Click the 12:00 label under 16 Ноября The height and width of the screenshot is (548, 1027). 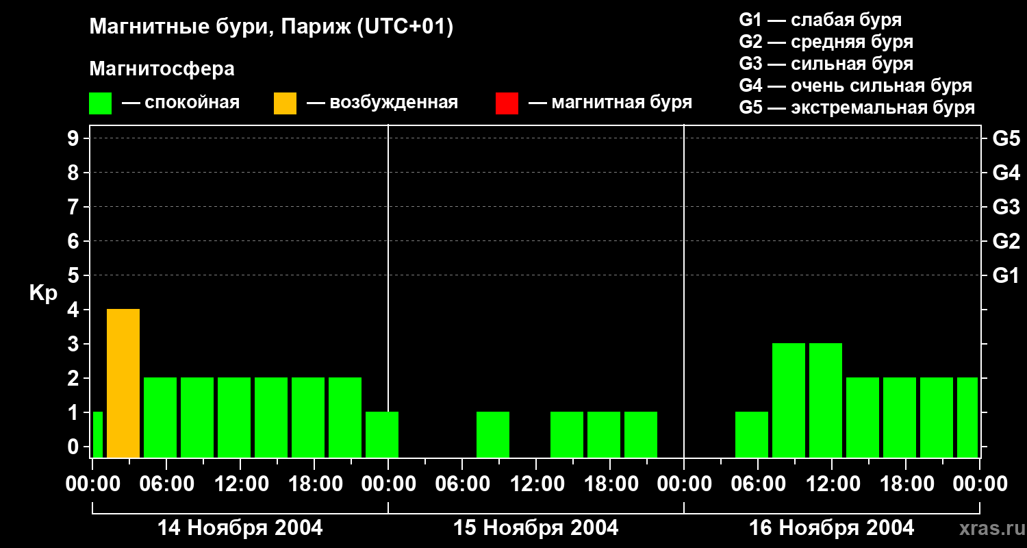point(832,484)
